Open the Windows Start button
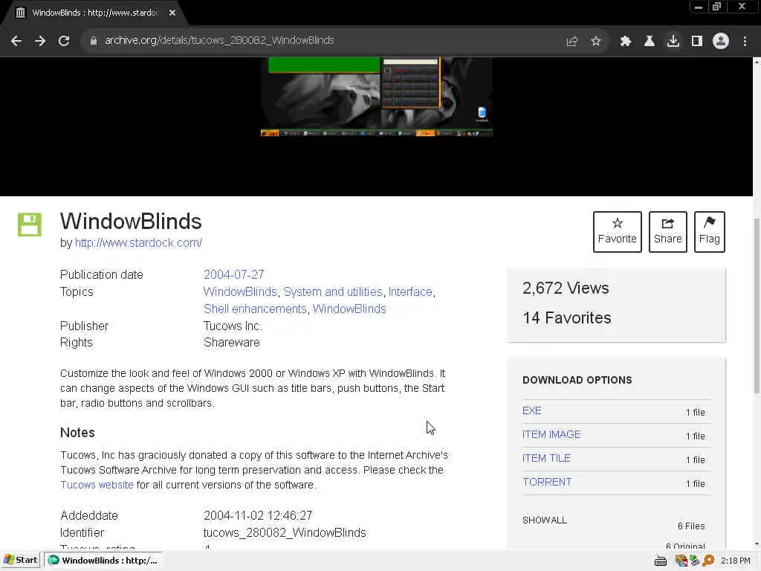Image resolution: width=761 pixels, height=571 pixels. [20, 561]
